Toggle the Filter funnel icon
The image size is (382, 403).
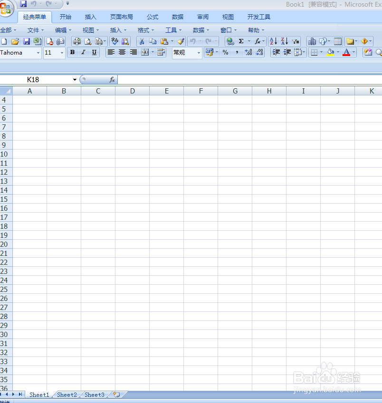296,41
